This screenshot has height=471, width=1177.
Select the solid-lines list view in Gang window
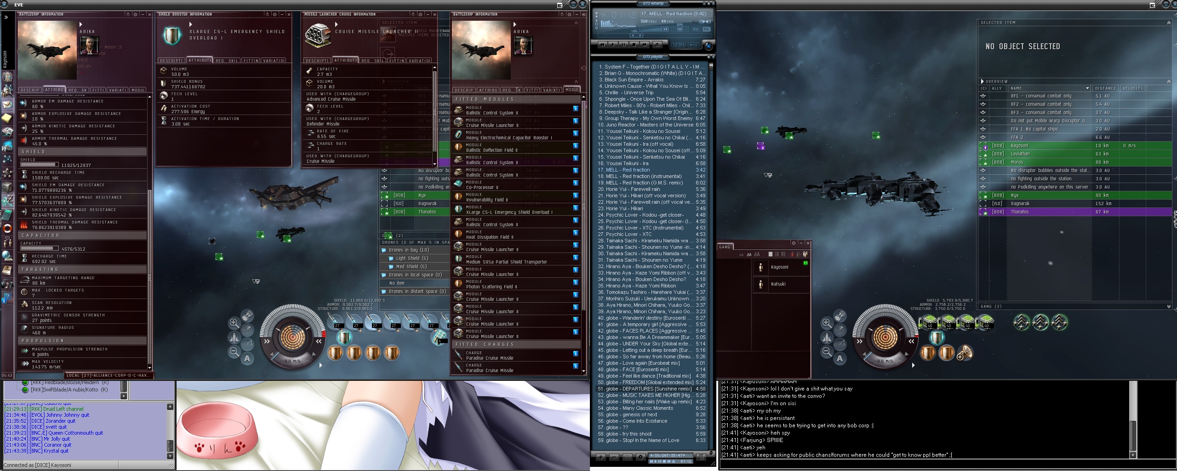[x=771, y=254]
